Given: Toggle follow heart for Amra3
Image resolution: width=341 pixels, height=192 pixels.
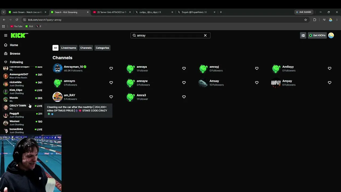Looking at the screenshot, I should coord(184,97).
